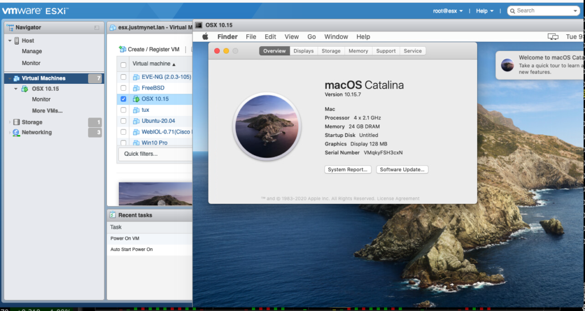Select More VMs... in Navigator
The width and height of the screenshot is (585, 311).
pos(47,111)
